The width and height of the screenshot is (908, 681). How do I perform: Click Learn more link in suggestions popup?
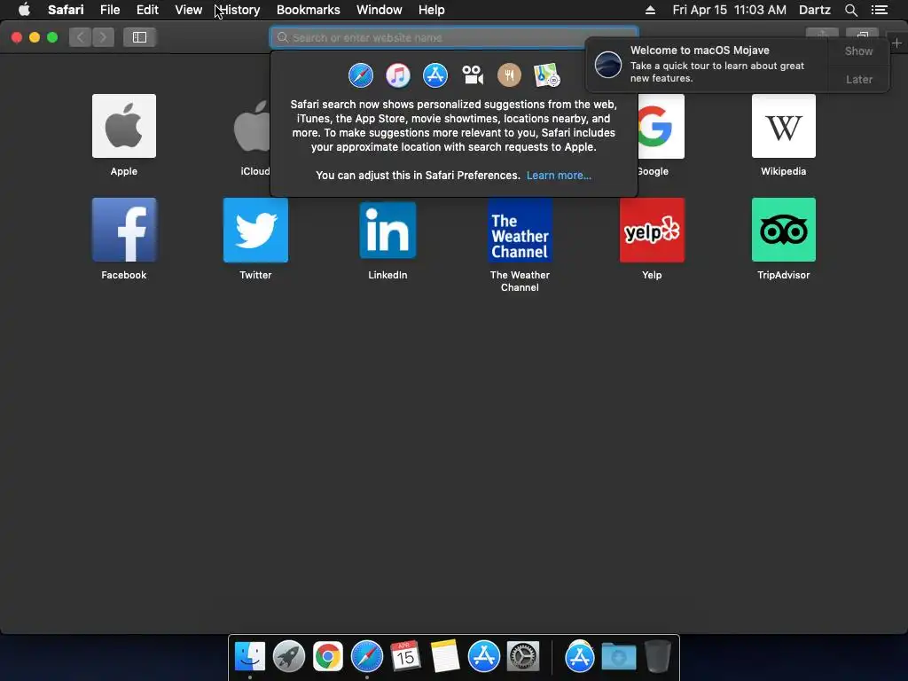[x=559, y=175]
